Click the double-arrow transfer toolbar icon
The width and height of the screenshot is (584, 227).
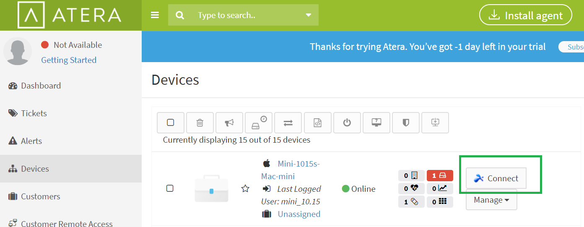click(x=288, y=123)
